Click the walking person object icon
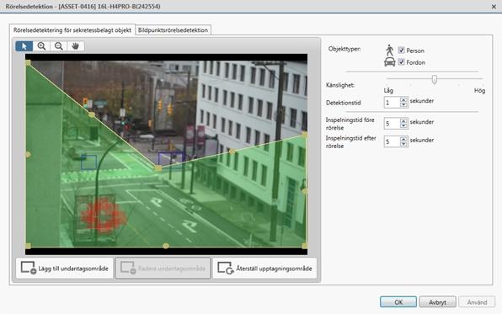This screenshot has height=314, width=502. [390, 51]
